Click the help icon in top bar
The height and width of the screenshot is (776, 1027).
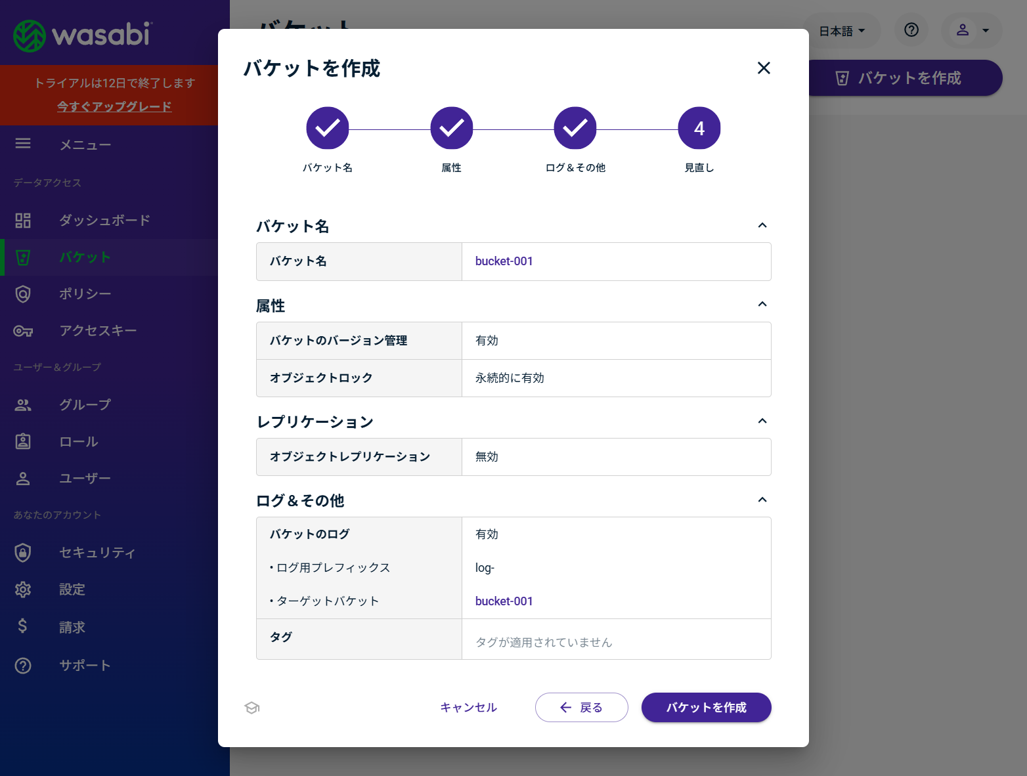pos(911,30)
